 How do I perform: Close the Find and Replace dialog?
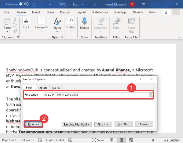(151, 79)
